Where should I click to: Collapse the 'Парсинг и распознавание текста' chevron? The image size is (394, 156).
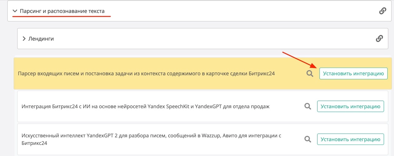coord(15,11)
